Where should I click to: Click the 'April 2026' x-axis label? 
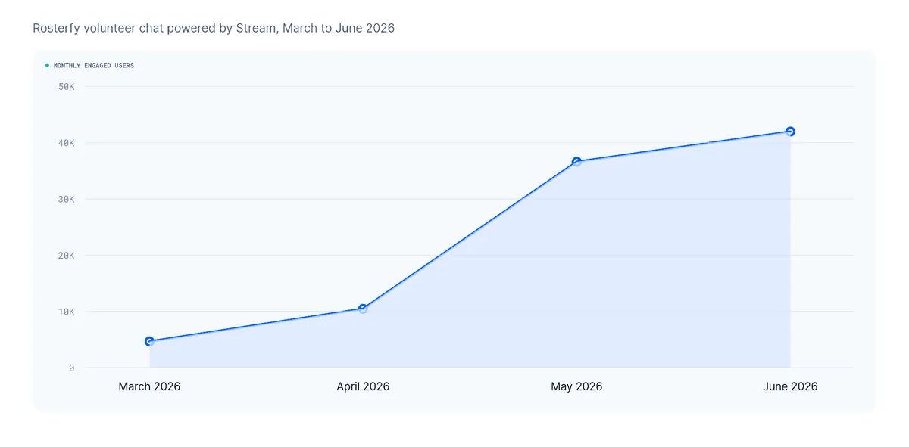click(x=363, y=386)
